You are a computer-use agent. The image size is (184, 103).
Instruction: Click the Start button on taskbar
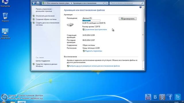point(4,102)
